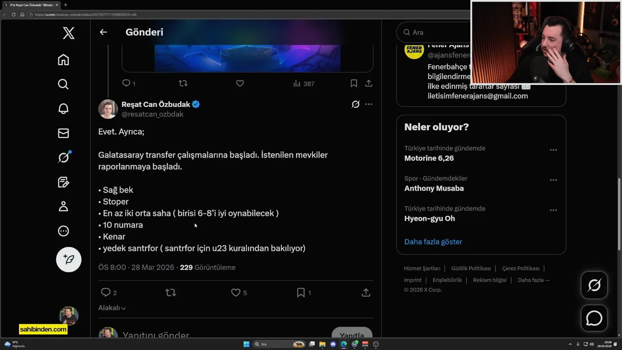Screen dimensions: 622x350
Task: Open Imprint footer link
Action: coord(413,280)
